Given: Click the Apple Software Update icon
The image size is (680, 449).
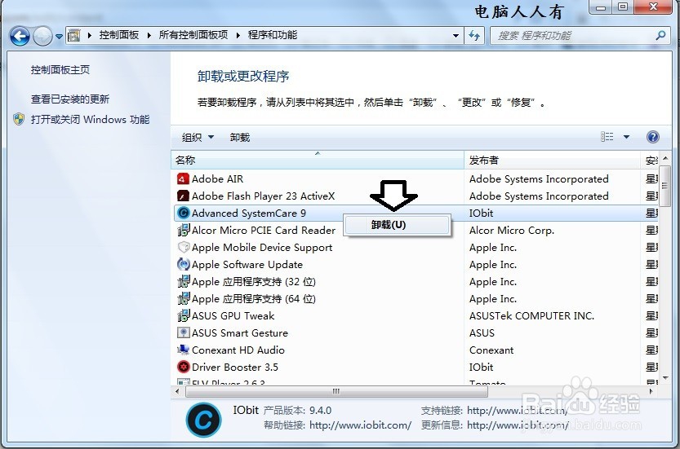Looking at the screenshot, I should [184, 264].
